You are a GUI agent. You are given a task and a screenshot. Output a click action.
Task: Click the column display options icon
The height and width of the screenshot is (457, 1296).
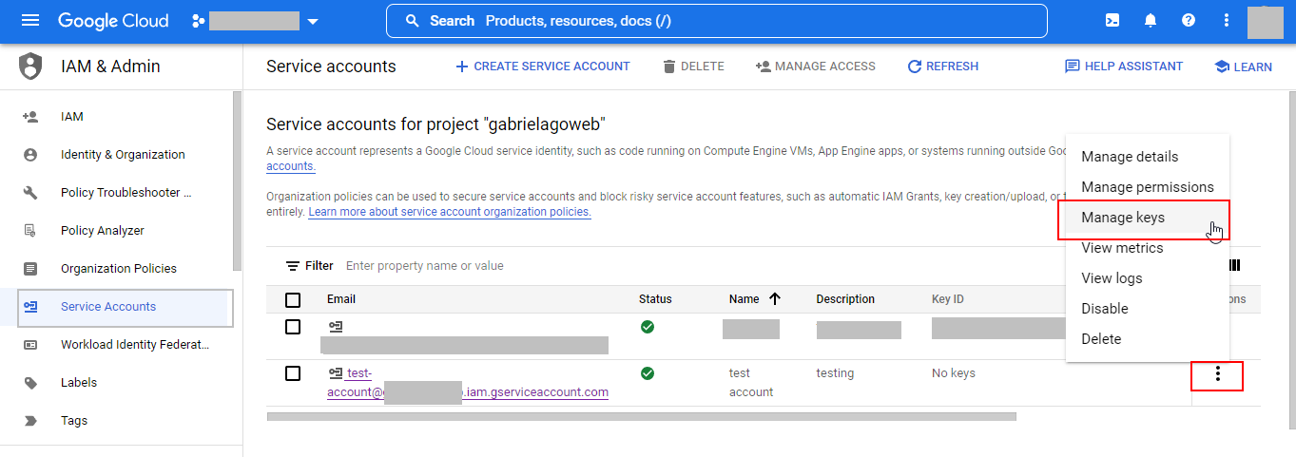[1235, 266]
